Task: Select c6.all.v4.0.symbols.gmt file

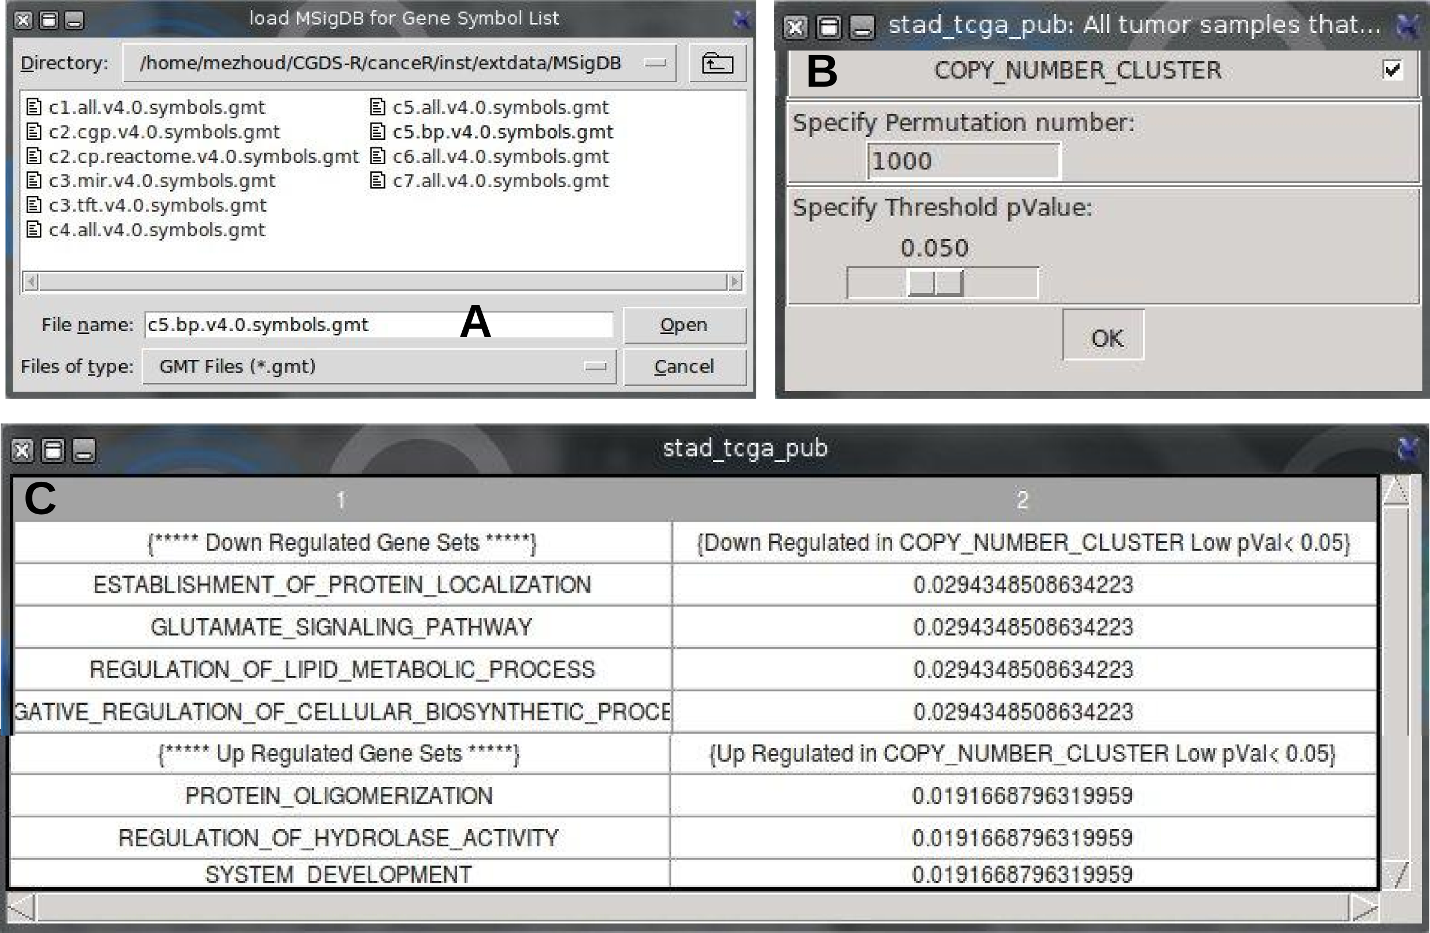Action: 500,156
